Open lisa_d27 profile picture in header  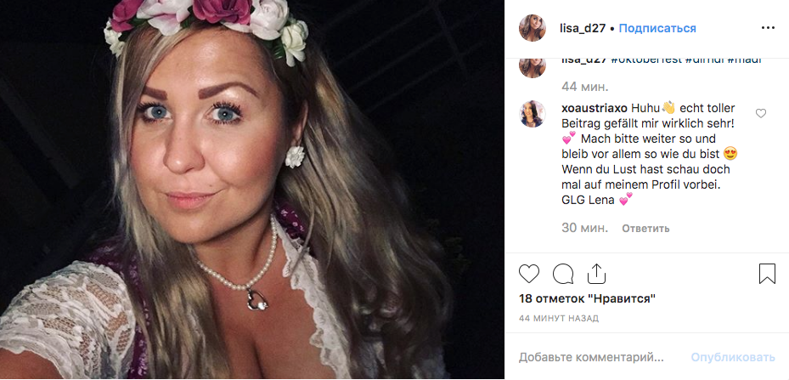(533, 28)
